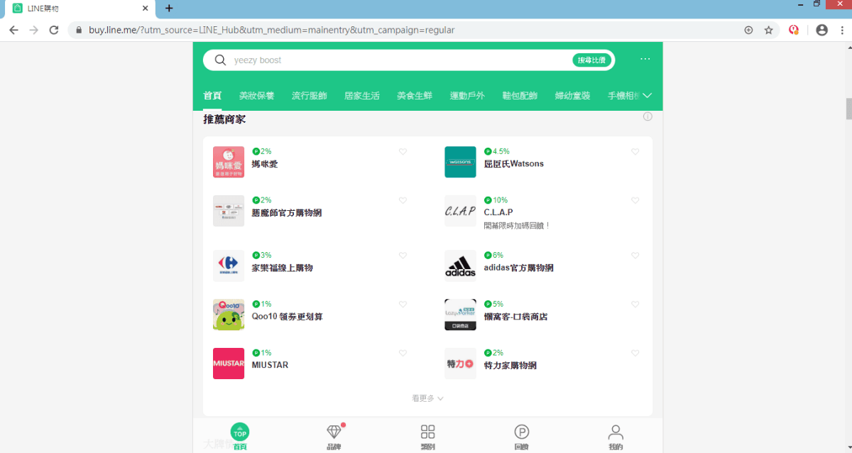Go to TOP 首頁 in bottom navigation
The width and height of the screenshot is (852, 453).
point(240,435)
